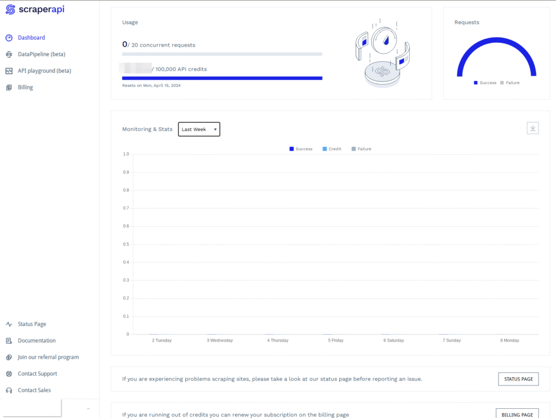The height and width of the screenshot is (418, 556).
Task: Open Documentation via its document icon
Action: click(9, 340)
